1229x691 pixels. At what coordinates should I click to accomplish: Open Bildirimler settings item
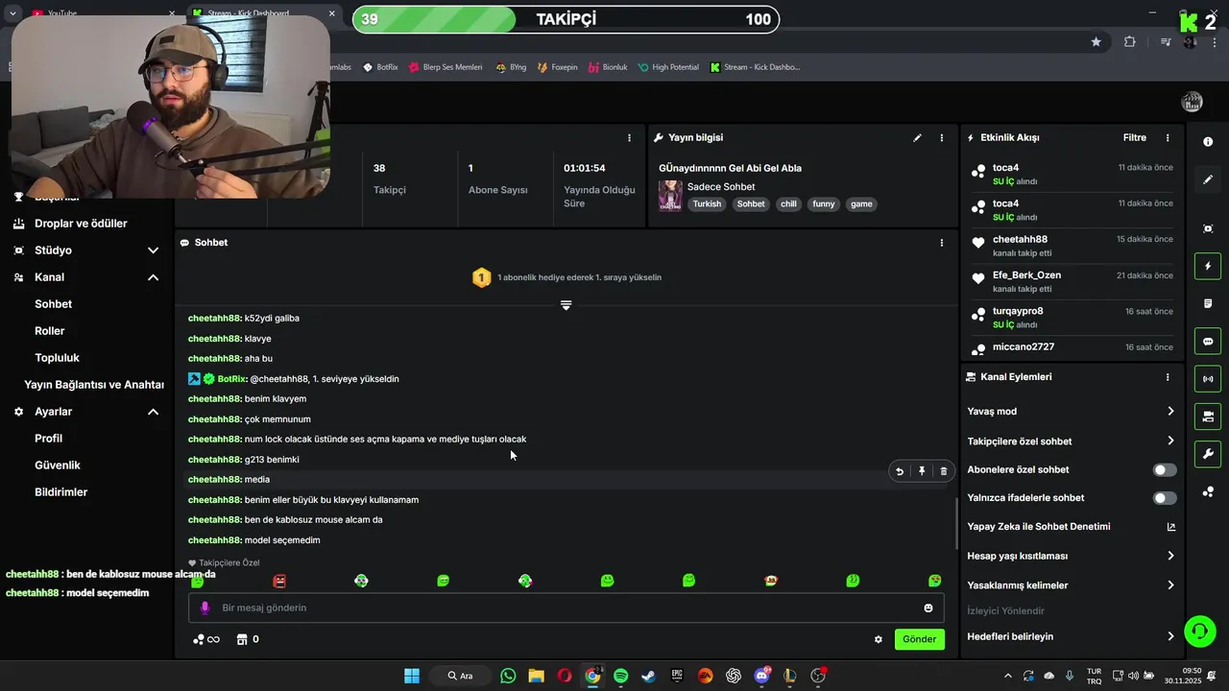click(x=60, y=492)
